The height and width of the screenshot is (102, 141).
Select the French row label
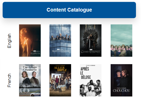click(x=9, y=80)
